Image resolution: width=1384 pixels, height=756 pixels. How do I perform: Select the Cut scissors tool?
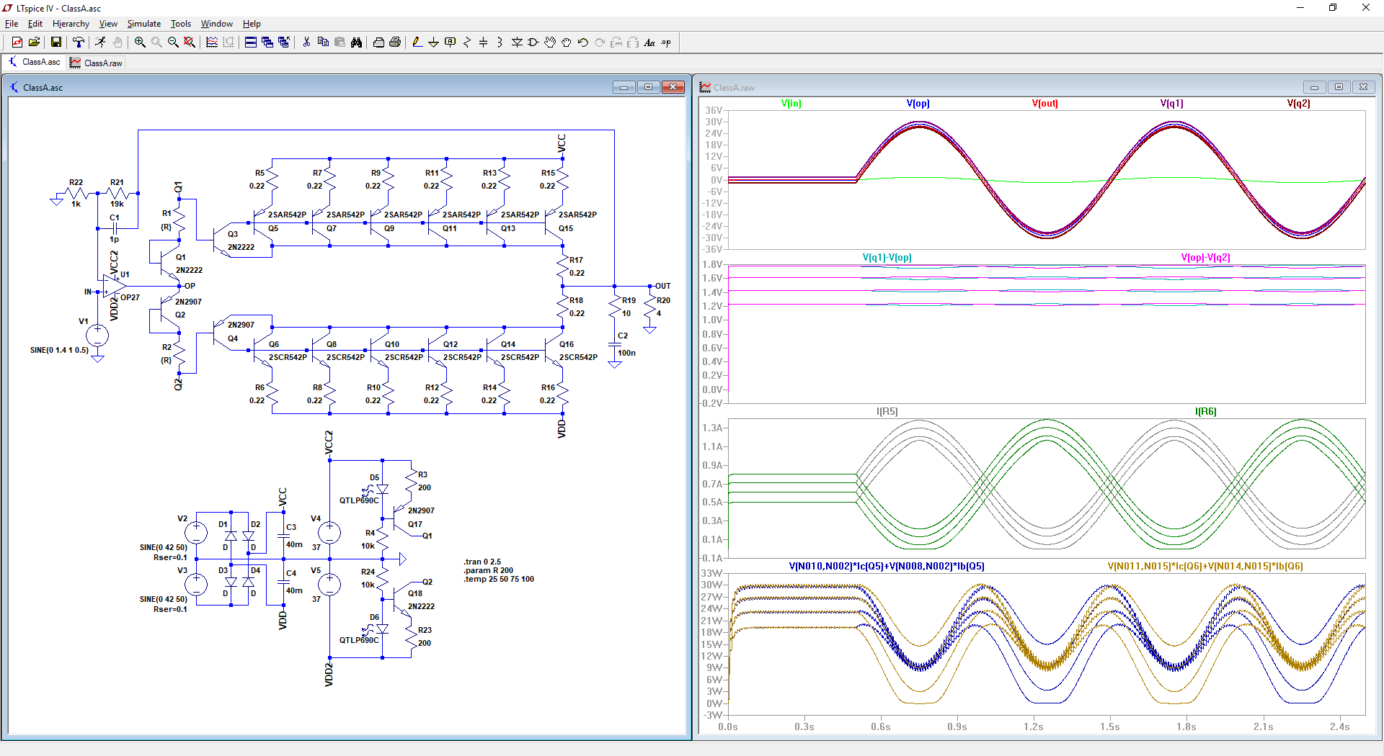pyautogui.click(x=306, y=42)
